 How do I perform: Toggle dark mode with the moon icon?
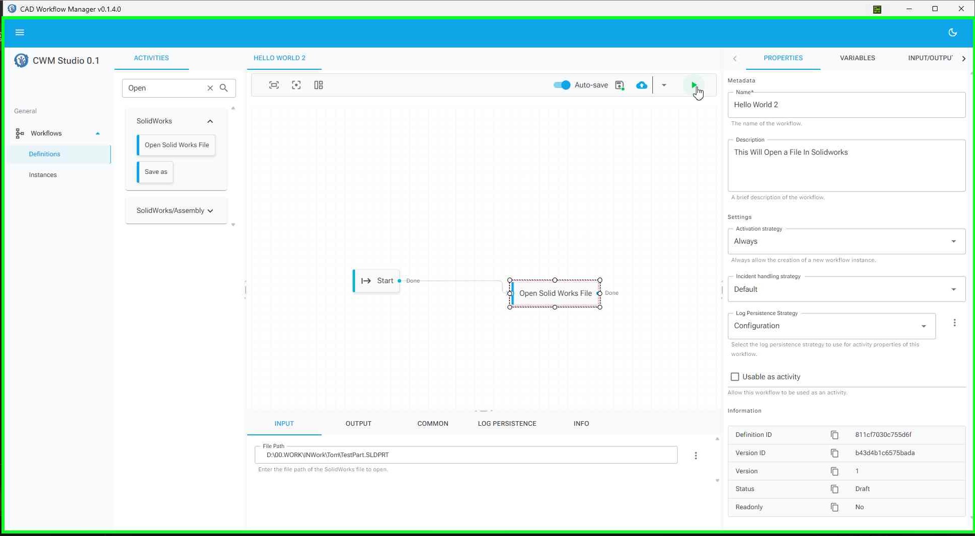953,32
